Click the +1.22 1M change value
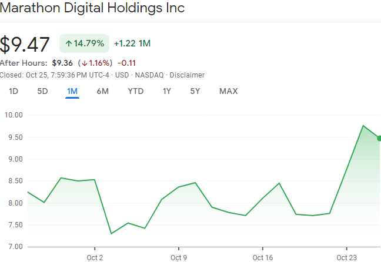The height and width of the screenshot is (262, 381). pos(132,43)
